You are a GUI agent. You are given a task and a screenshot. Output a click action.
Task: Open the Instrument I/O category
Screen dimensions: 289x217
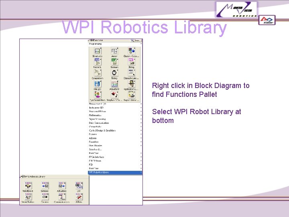coord(115,108)
